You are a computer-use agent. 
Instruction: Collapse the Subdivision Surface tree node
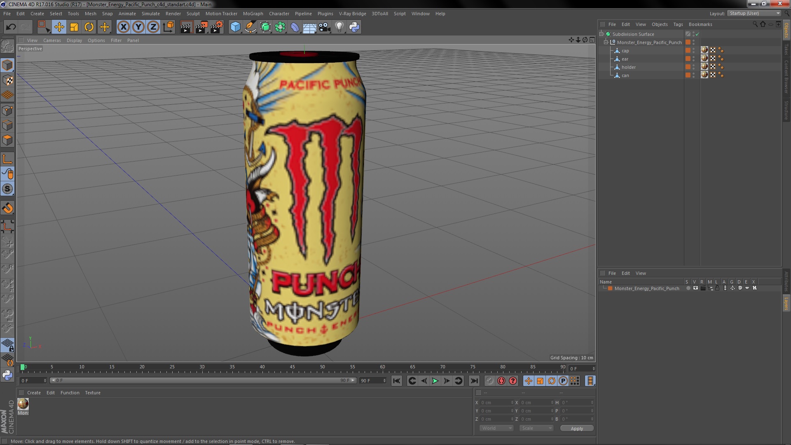pos(601,34)
